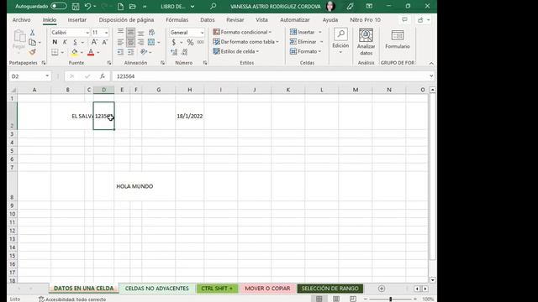Click the Decrease decimal icon
The height and width of the screenshot is (302, 538).
[185, 52]
